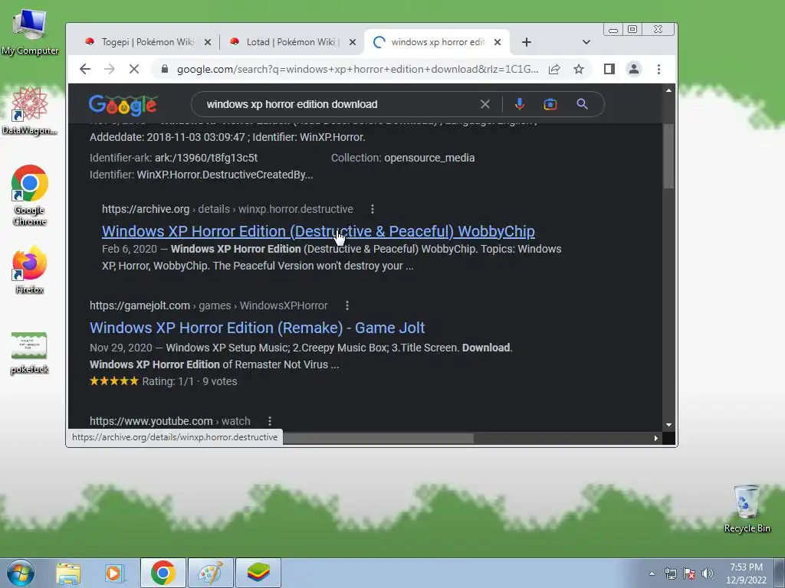Click the page scroll down arrow
785x588 pixels.
click(668, 425)
